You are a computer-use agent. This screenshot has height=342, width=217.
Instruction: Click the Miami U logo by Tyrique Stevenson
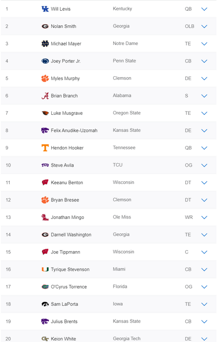[x=45, y=269]
